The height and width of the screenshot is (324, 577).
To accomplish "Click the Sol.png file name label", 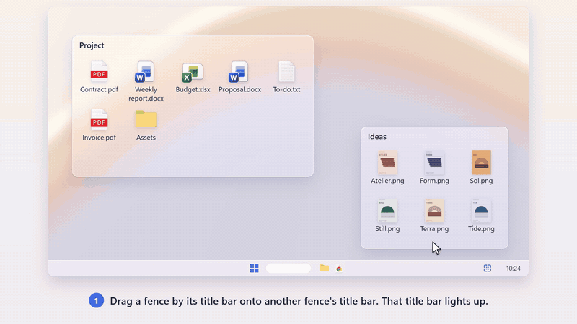I will [481, 181].
